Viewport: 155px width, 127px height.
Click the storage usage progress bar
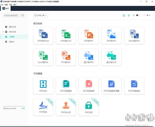pyautogui.click(x=14, y=106)
